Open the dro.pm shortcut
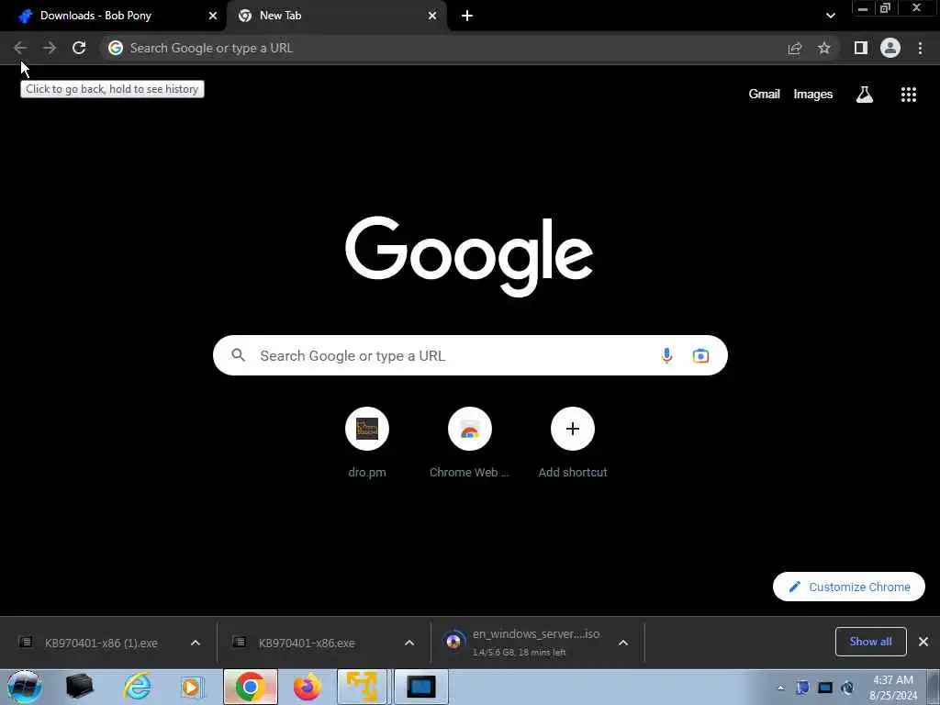 click(367, 442)
